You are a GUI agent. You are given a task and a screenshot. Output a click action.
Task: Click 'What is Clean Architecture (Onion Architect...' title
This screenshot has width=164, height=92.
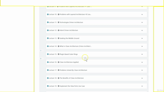76,46
